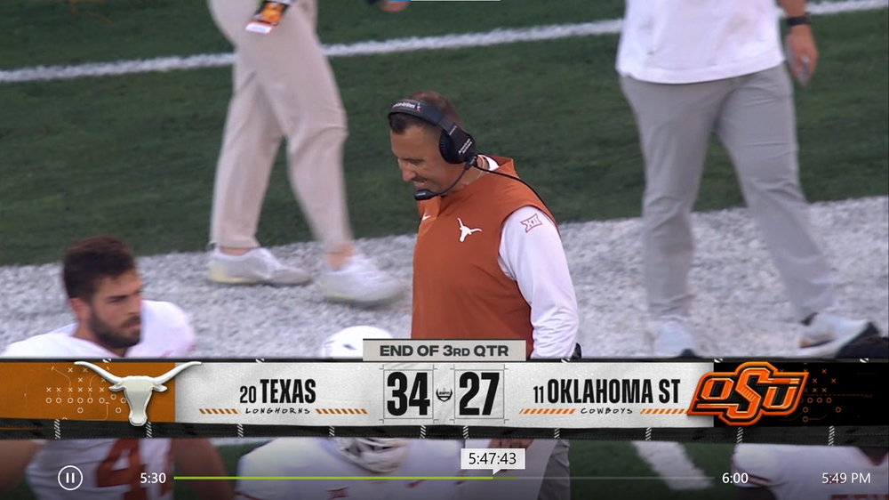This screenshot has height=500, width=889.
Task: Click the ESPN logo between the scores
Action: point(444,394)
